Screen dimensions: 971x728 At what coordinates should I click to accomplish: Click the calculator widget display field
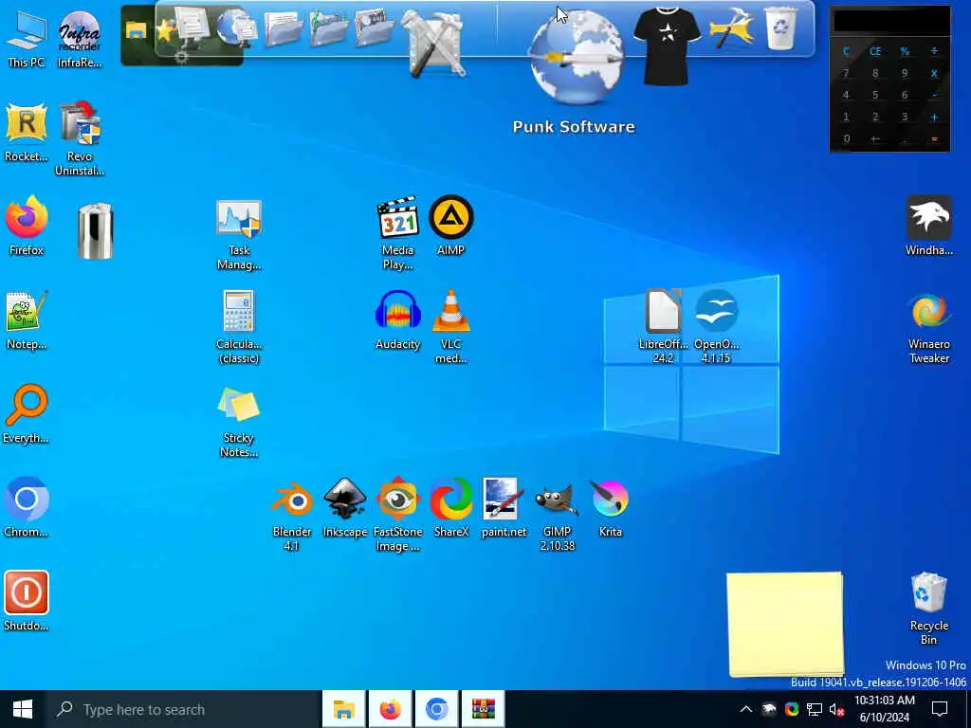890,21
